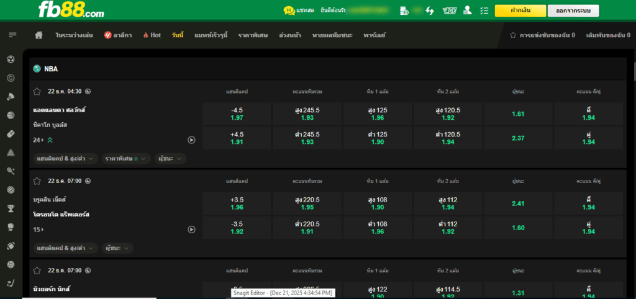Bet สูง 245.5 total at 1.93
This screenshot has height=299, width=636.
[x=307, y=114]
